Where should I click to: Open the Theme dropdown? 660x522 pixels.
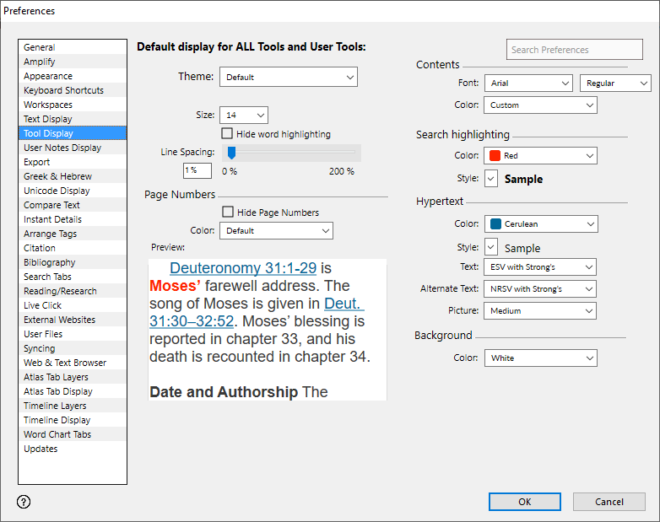coord(289,78)
